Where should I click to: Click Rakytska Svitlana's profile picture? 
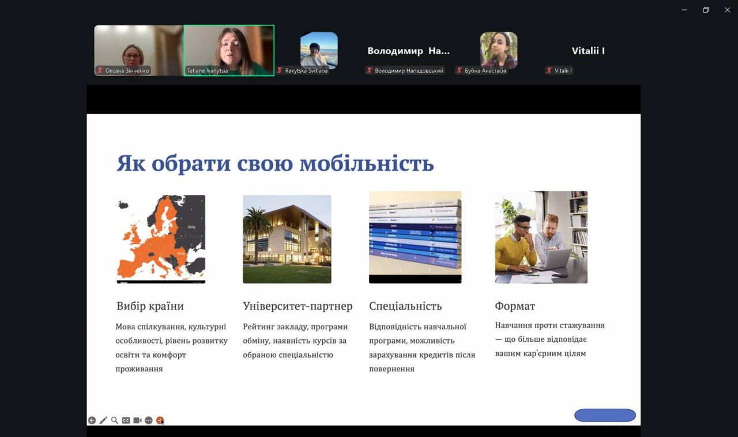click(x=319, y=50)
